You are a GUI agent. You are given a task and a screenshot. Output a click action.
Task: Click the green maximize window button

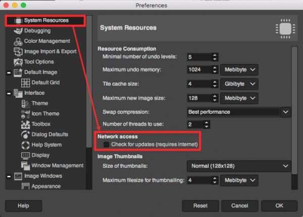[x=23, y=5]
